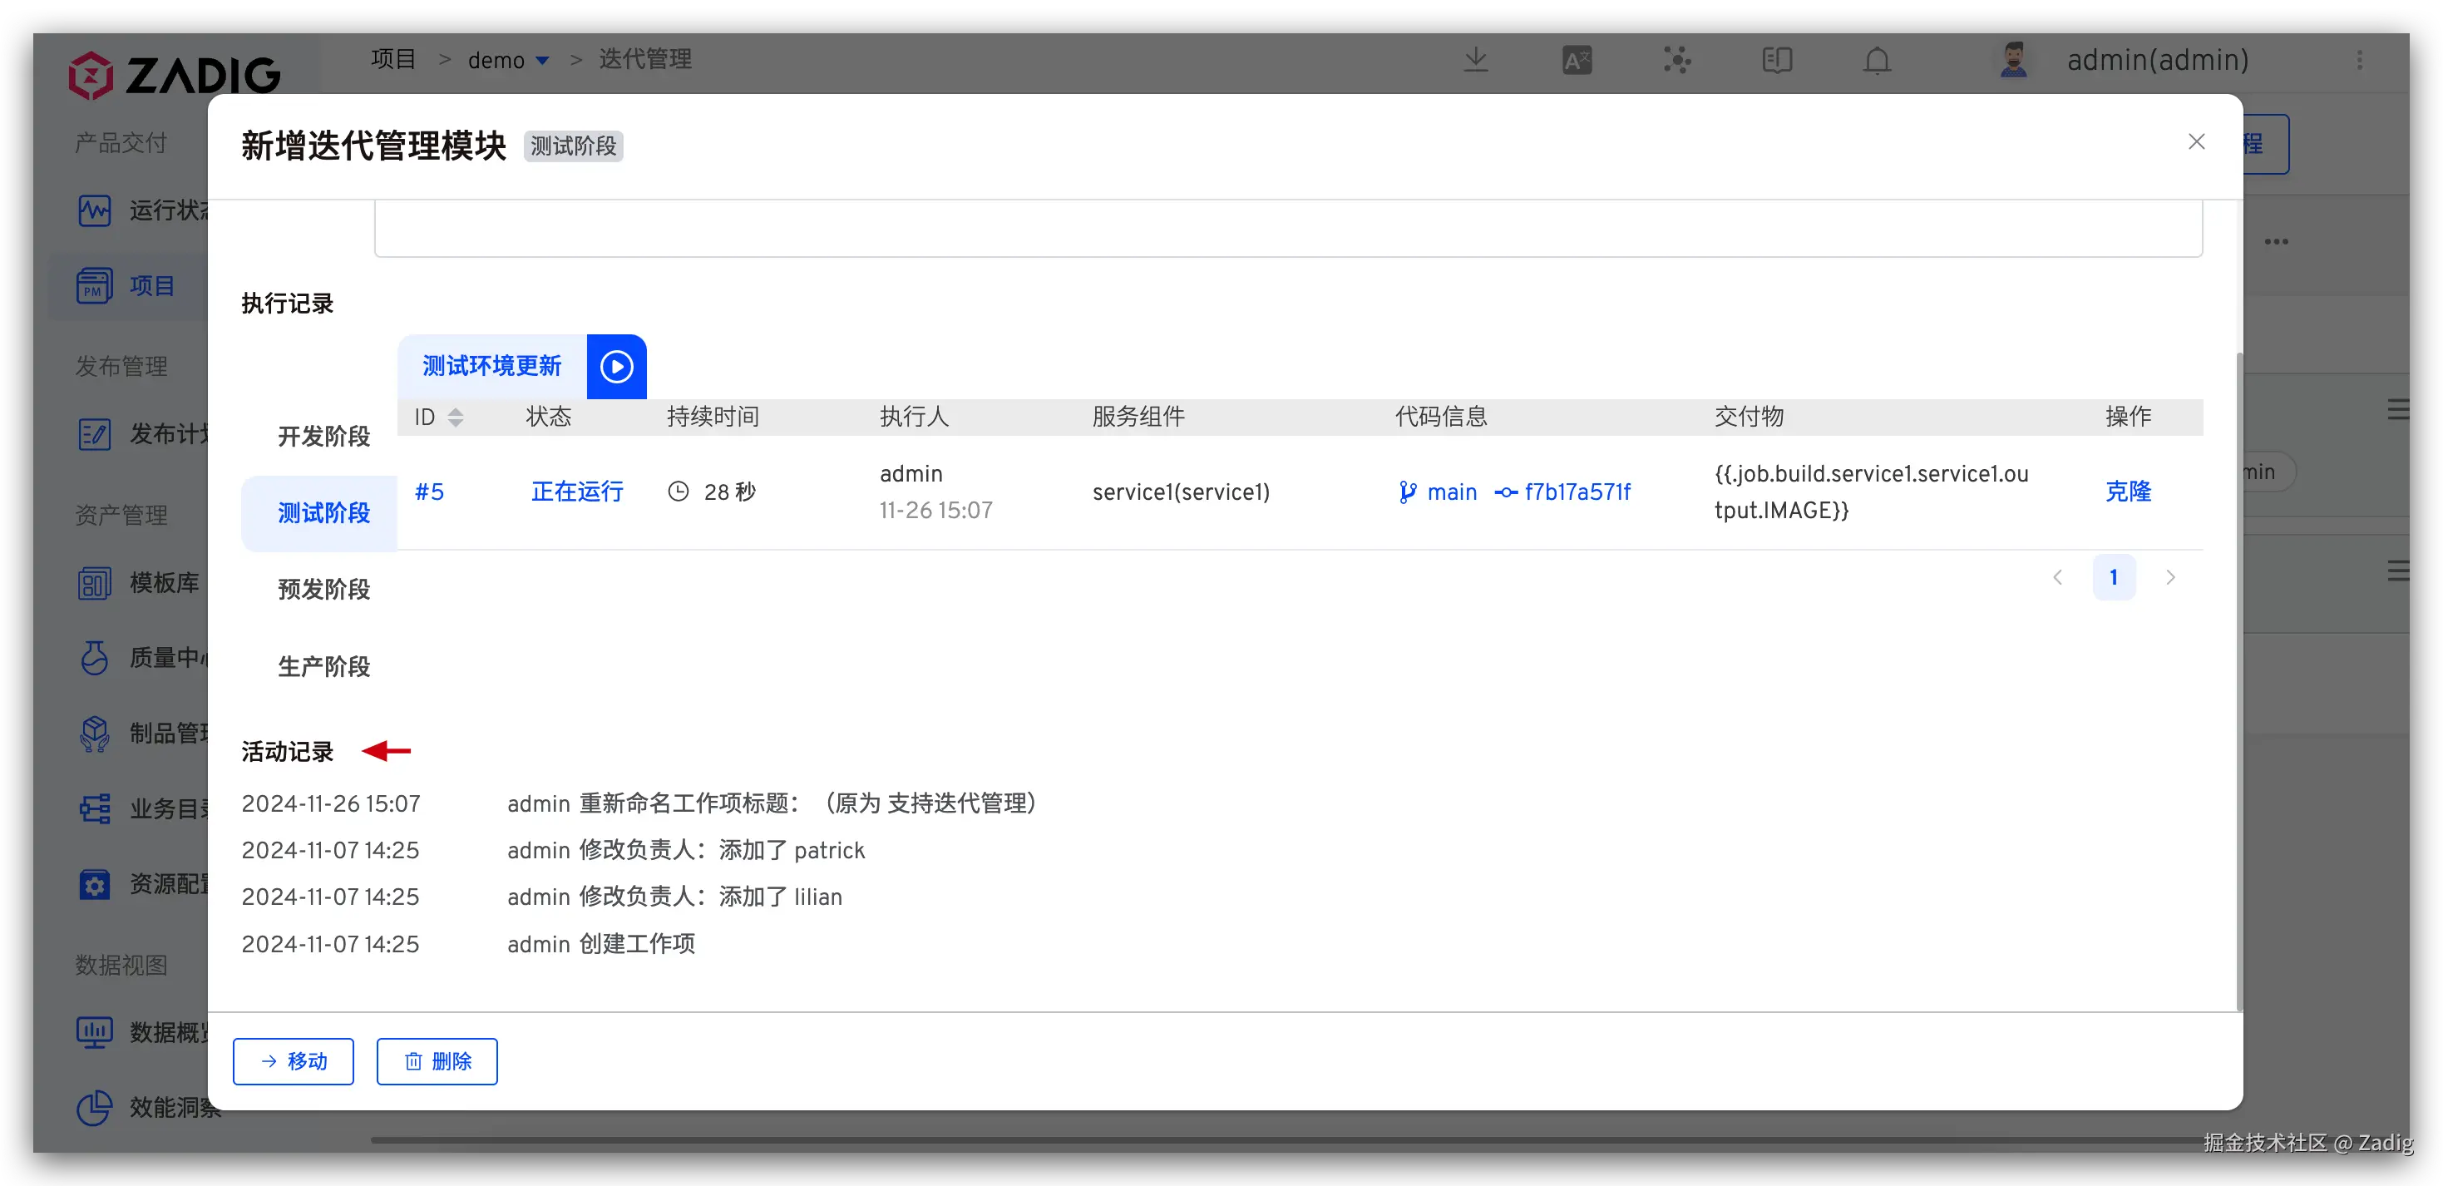Go to previous page of execution records
Screen dimensions: 2443x1186
[x=2057, y=577]
